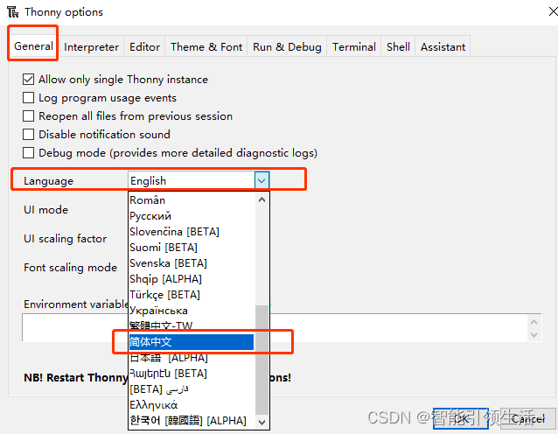Select Svenska [BETA] language
This screenshot has width=558, height=434.
[x=192, y=263]
